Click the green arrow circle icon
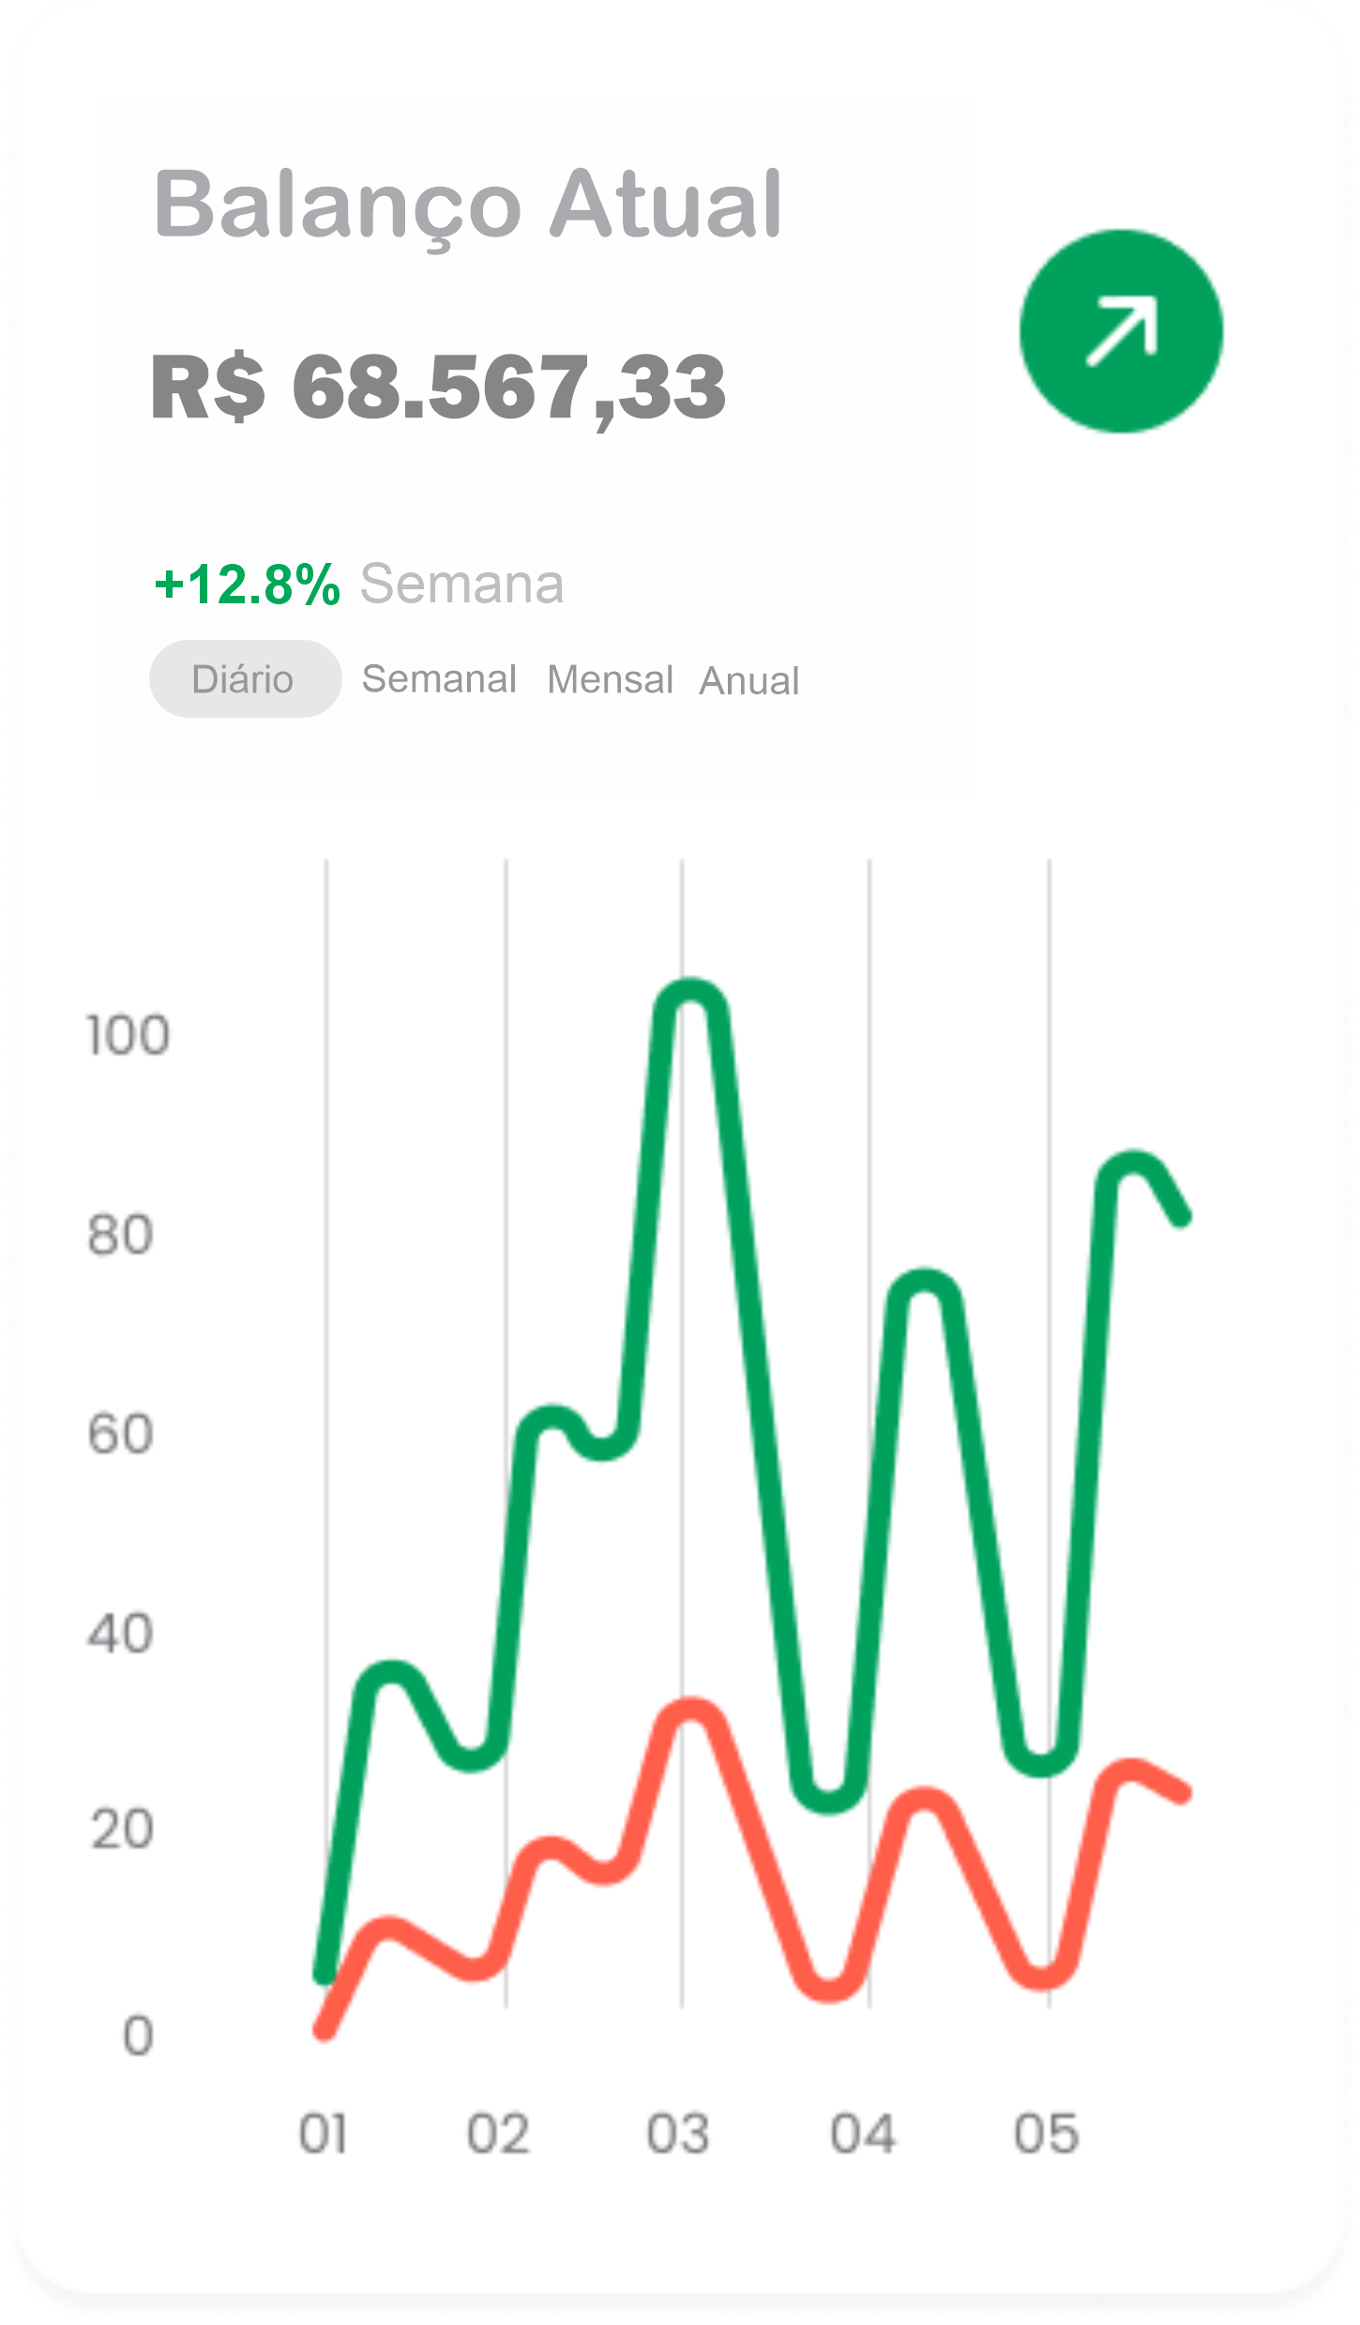The height and width of the screenshot is (2325, 1360). pos(1121,331)
